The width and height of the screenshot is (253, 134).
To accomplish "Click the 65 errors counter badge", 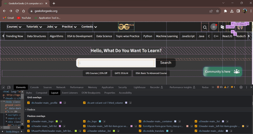I will tap(220, 87).
